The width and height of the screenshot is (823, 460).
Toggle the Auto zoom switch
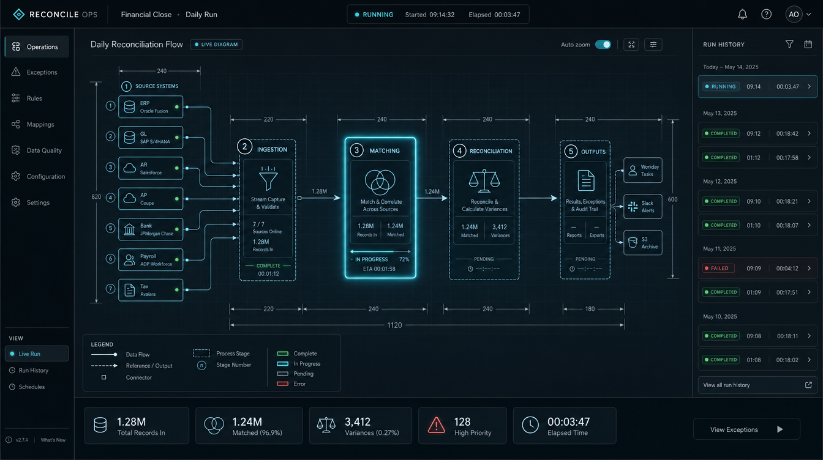pyautogui.click(x=603, y=45)
